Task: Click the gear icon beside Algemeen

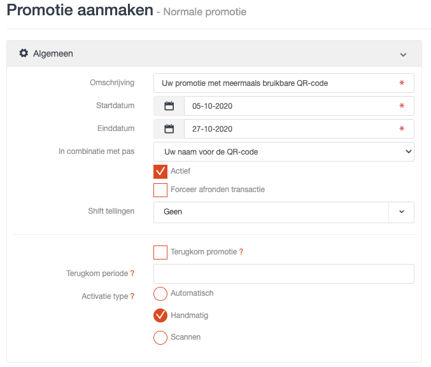Action: pos(24,53)
